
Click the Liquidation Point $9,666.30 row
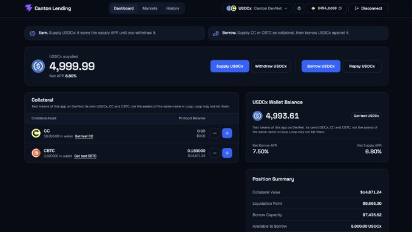[x=317, y=204]
